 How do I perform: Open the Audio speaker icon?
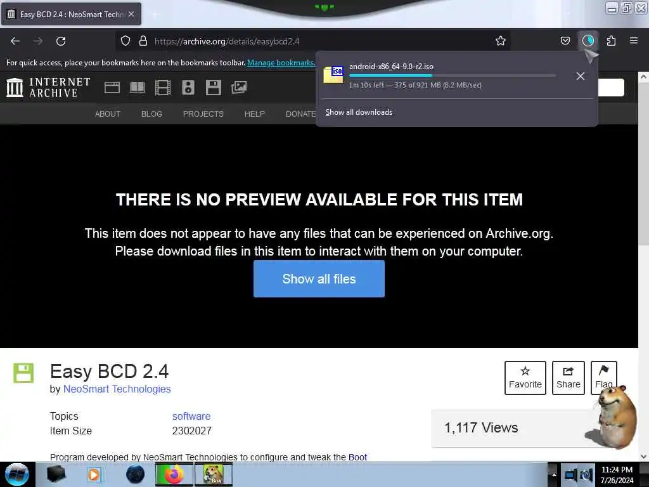tap(188, 88)
